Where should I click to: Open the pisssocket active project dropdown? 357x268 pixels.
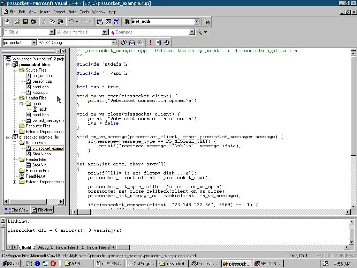(34, 43)
